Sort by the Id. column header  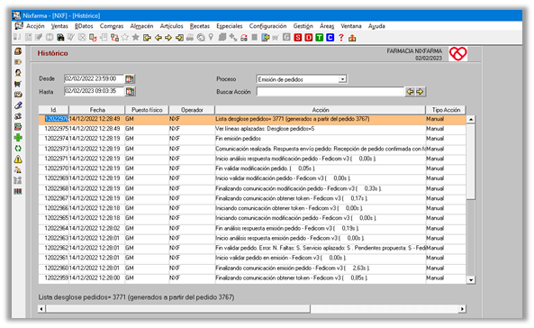click(x=53, y=110)
